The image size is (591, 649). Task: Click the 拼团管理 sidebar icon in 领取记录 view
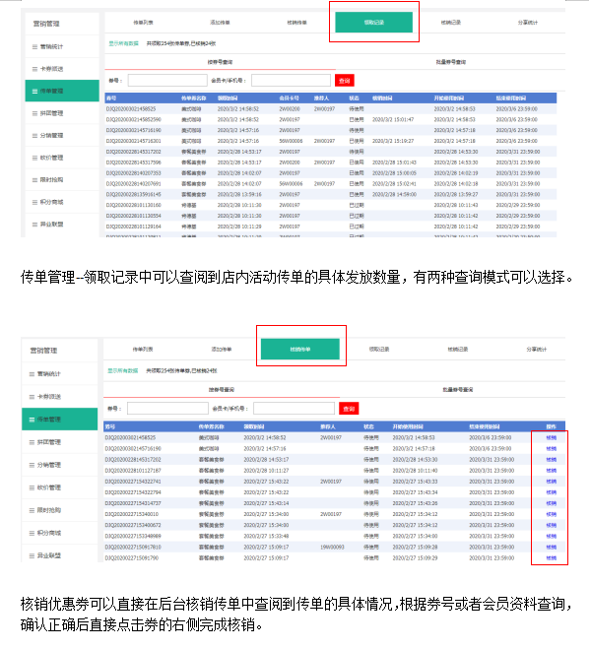click(x=34, y=113)
